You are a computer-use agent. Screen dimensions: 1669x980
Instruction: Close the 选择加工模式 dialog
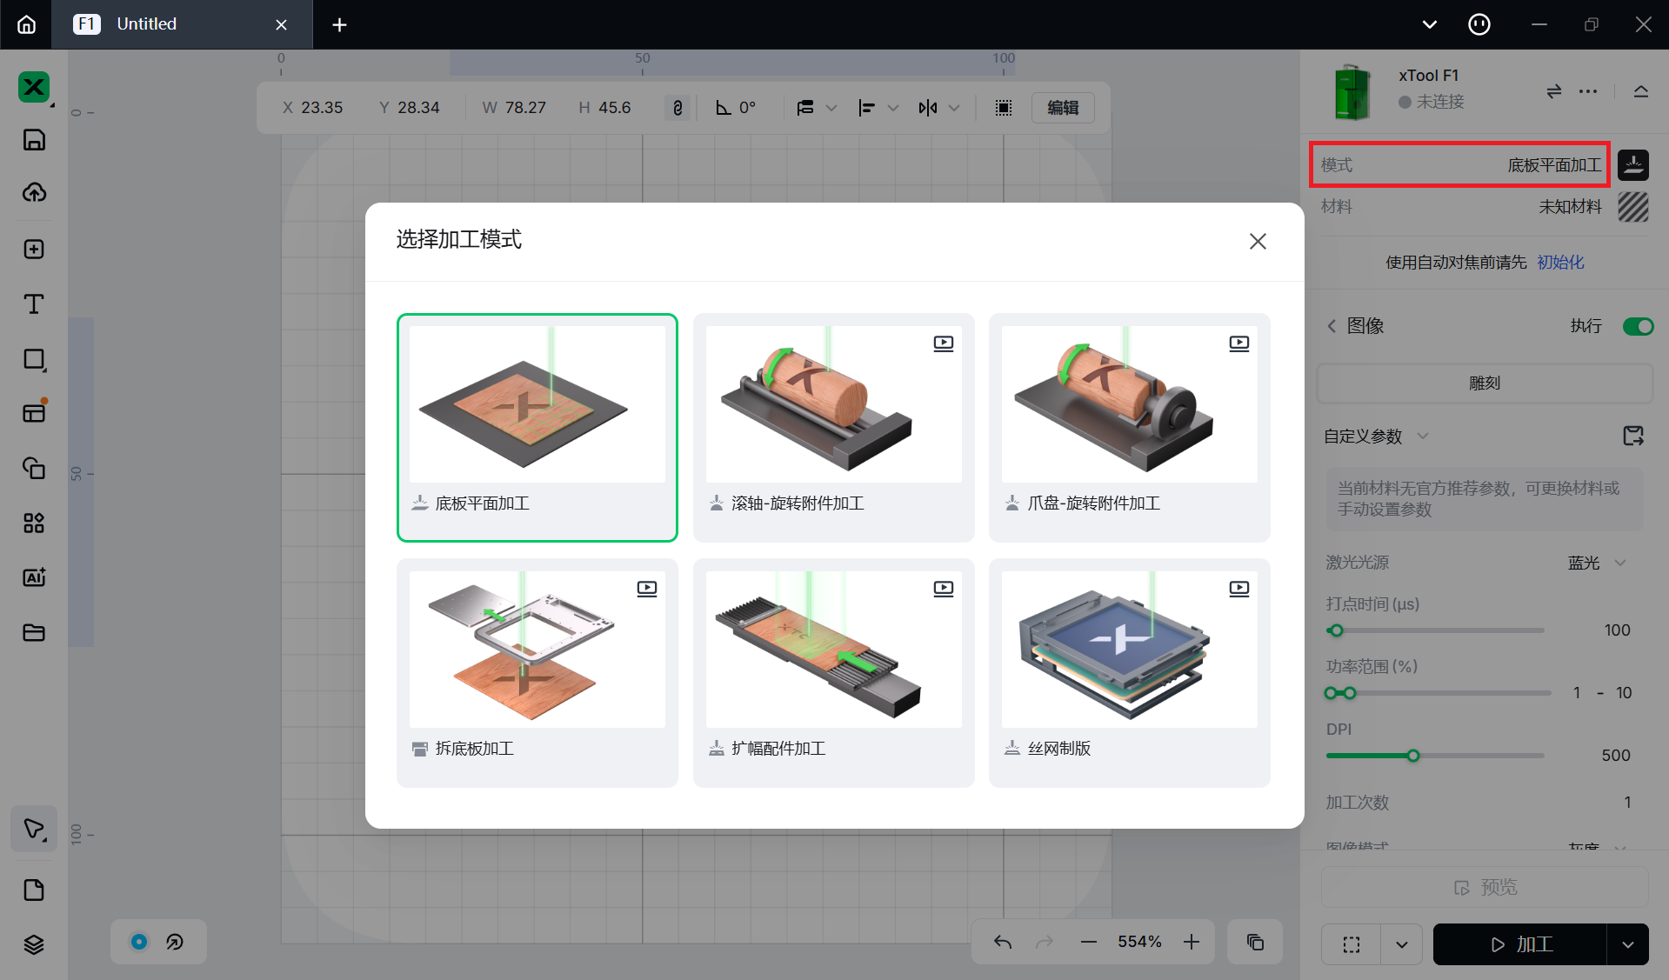[1258, 242]
